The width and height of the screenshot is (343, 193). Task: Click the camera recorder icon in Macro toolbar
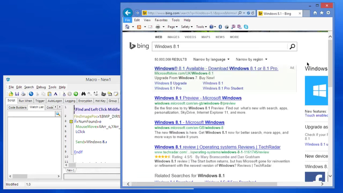point(103,94)
